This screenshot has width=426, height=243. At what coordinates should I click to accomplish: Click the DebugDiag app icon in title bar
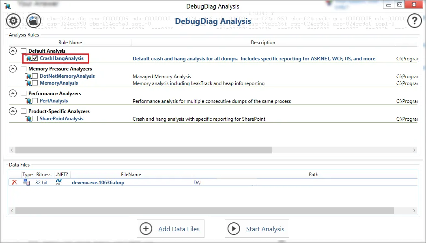7,6
